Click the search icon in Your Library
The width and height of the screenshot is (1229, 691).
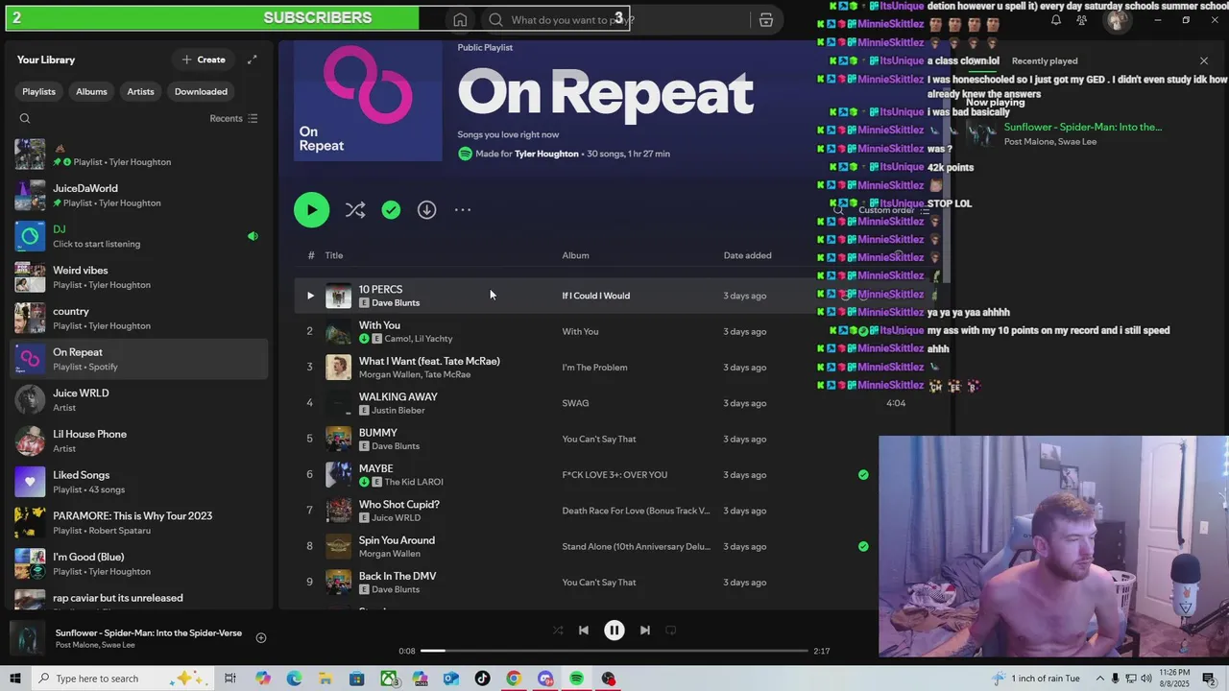[25, 118]
